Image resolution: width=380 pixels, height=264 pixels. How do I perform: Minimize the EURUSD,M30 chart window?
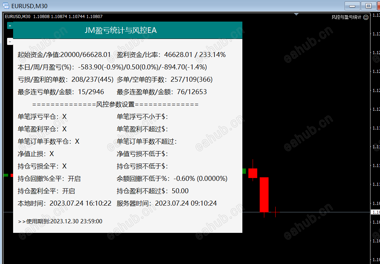coord(352,6)
